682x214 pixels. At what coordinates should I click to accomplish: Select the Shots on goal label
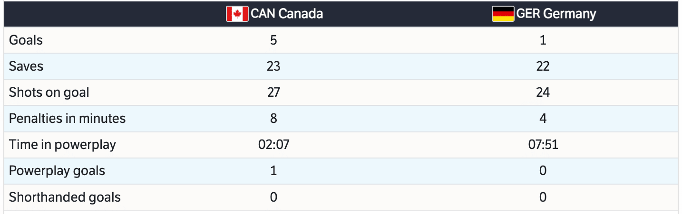pos(49,93)
